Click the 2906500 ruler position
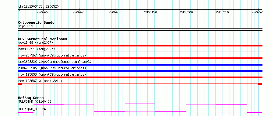Image resolution: width=271 pixels, height=116 pixels. 186,12
